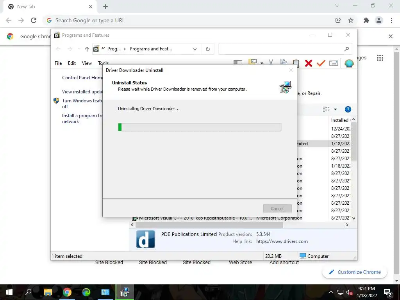
Task: Open Microsoft Edge from taskbar
Action: click(x=86, y=292)
